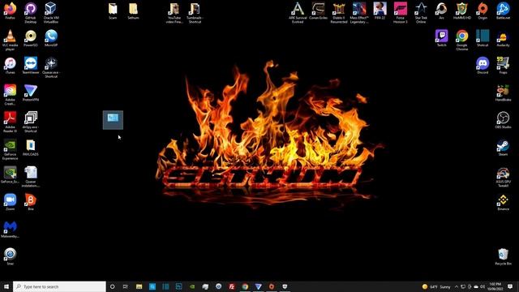Launch Mass Effect Legendary Edition
Viewport: 519px width, 292px height.
pyautogui.click(x=359, y=13)
